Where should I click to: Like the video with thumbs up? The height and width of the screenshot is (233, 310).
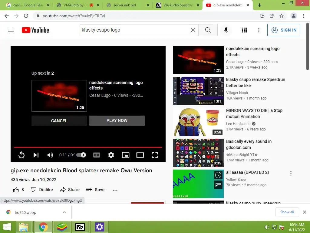point(16,190)
